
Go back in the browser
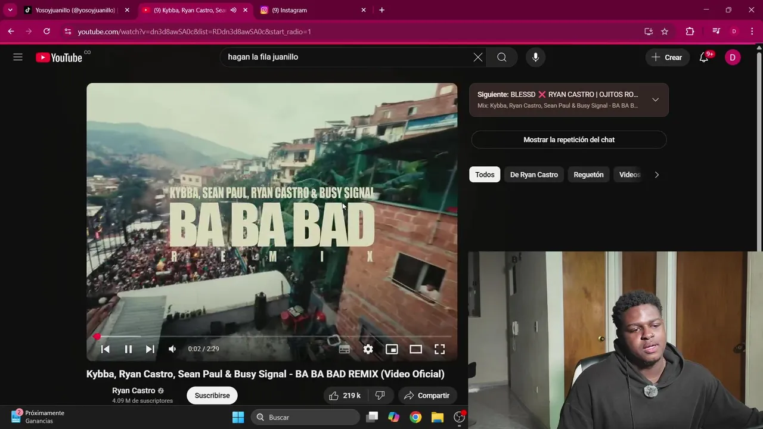[11, 32]
